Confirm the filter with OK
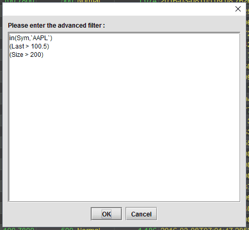The height and width of the screenshot is (230, 249). point(106,214)
